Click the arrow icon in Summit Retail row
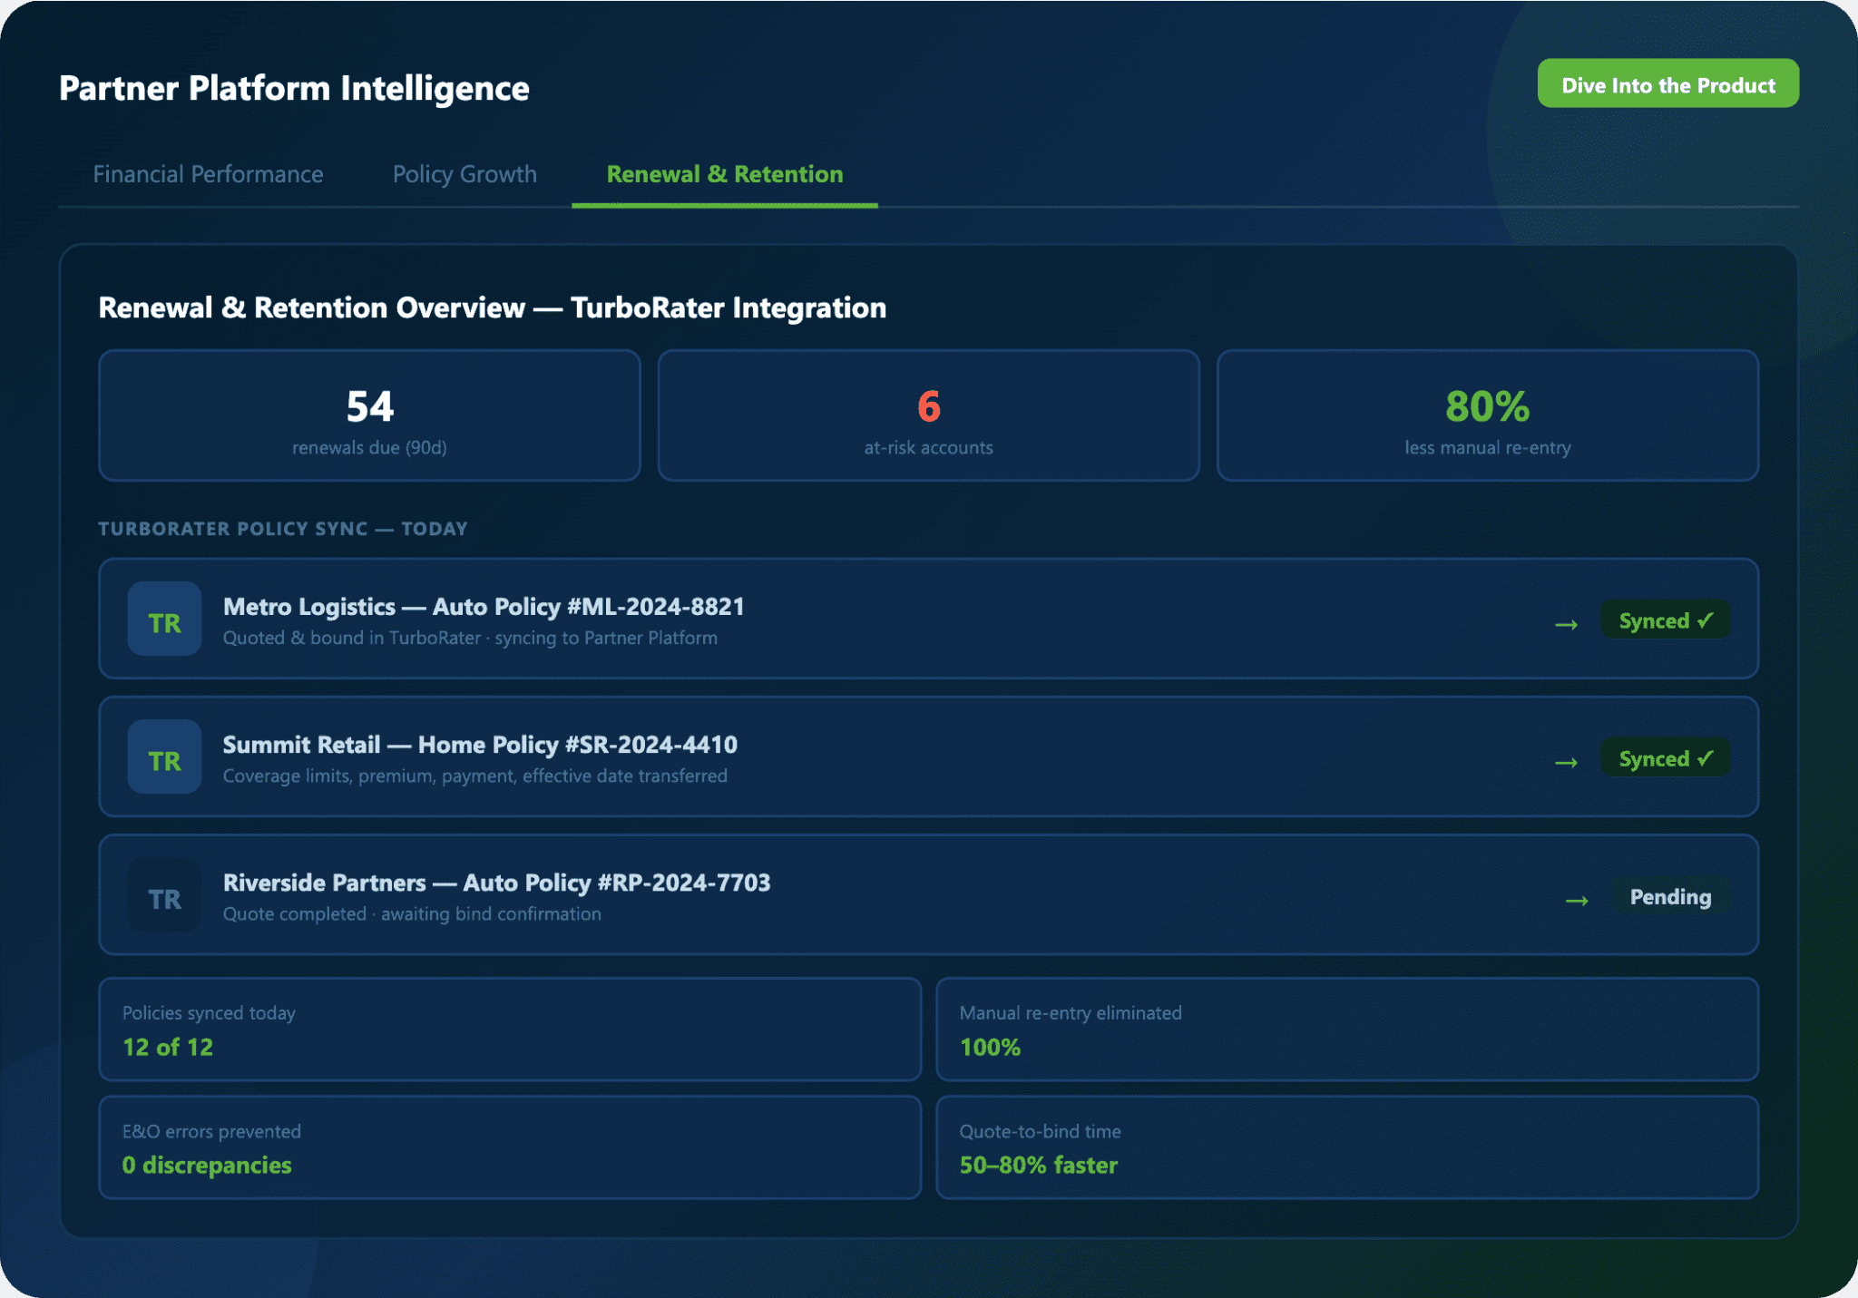This screenshot has width=1858, height=1298. click(x=1566, y=762)
